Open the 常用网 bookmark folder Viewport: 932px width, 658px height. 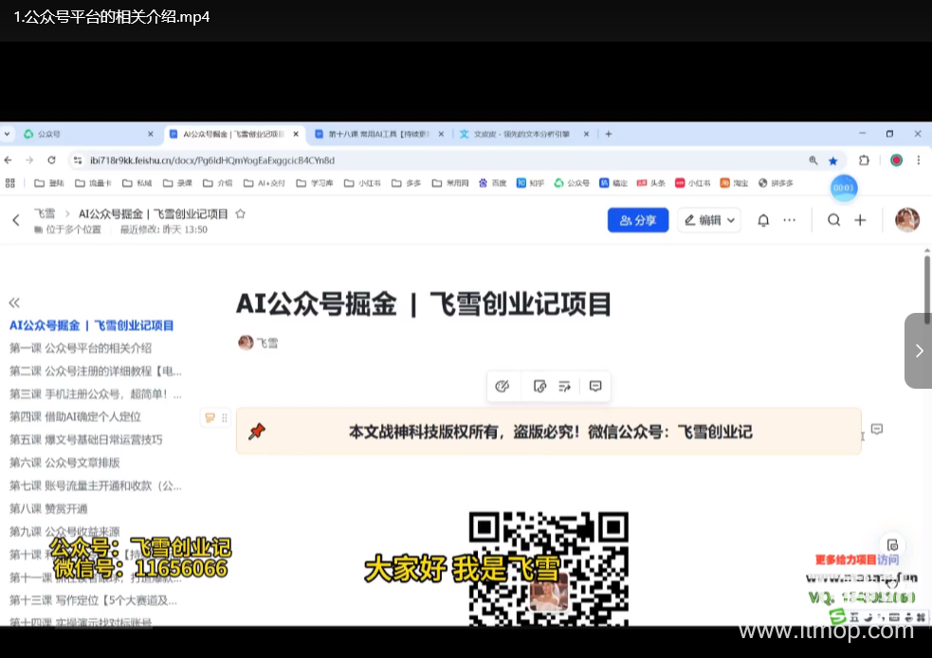(x=450, y=183)
